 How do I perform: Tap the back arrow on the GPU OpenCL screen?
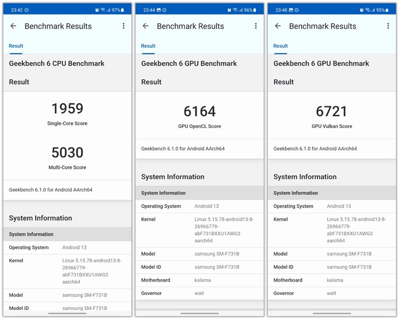pos(146,26)
